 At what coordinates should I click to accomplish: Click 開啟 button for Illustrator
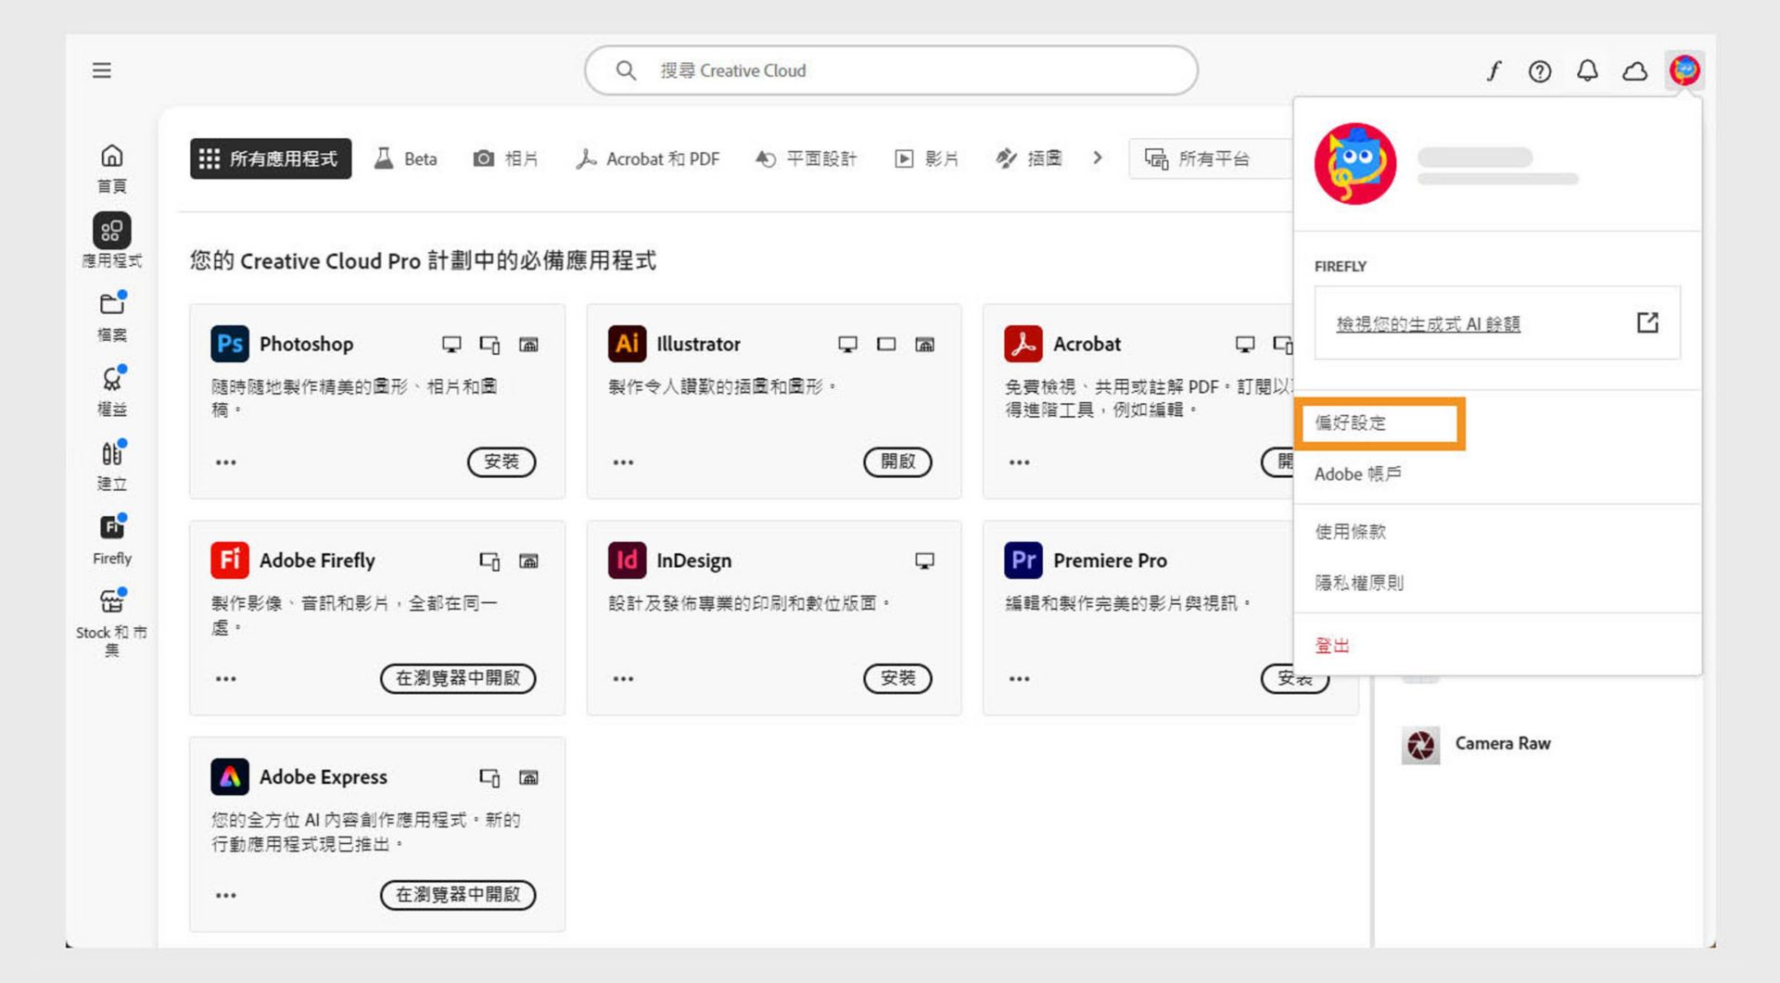point(897,462)
